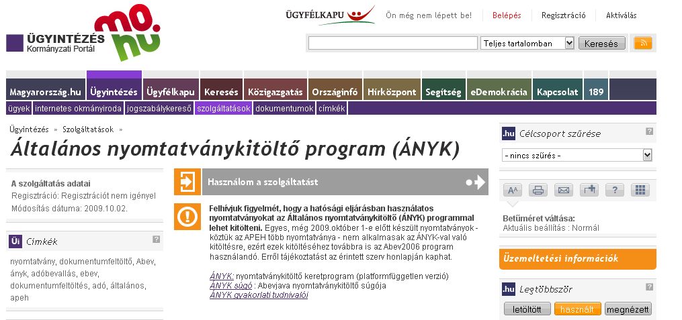Click the megnézett button
682x320 pixels.
(x=628, y=309)
